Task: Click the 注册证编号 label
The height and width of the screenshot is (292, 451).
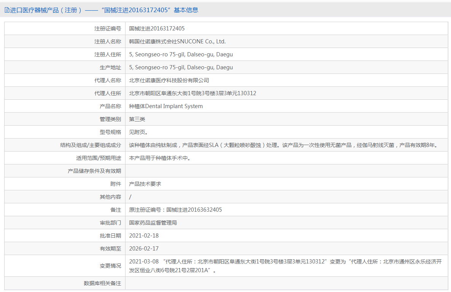Action: pos(108,29)
